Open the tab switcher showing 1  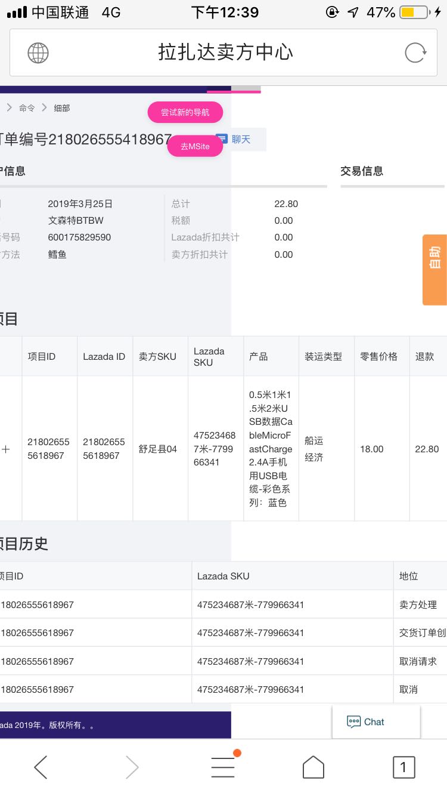coord(403,767)
